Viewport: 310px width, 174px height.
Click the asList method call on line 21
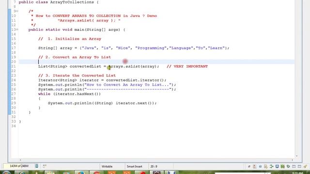133,67
